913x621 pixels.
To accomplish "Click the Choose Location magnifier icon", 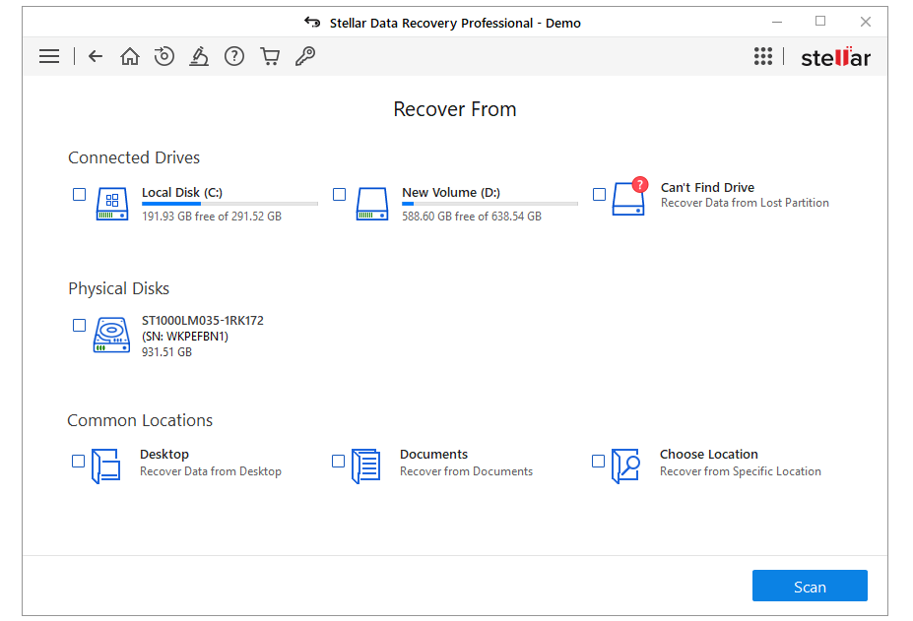I will pyautogui.click(x=626, y=466).
